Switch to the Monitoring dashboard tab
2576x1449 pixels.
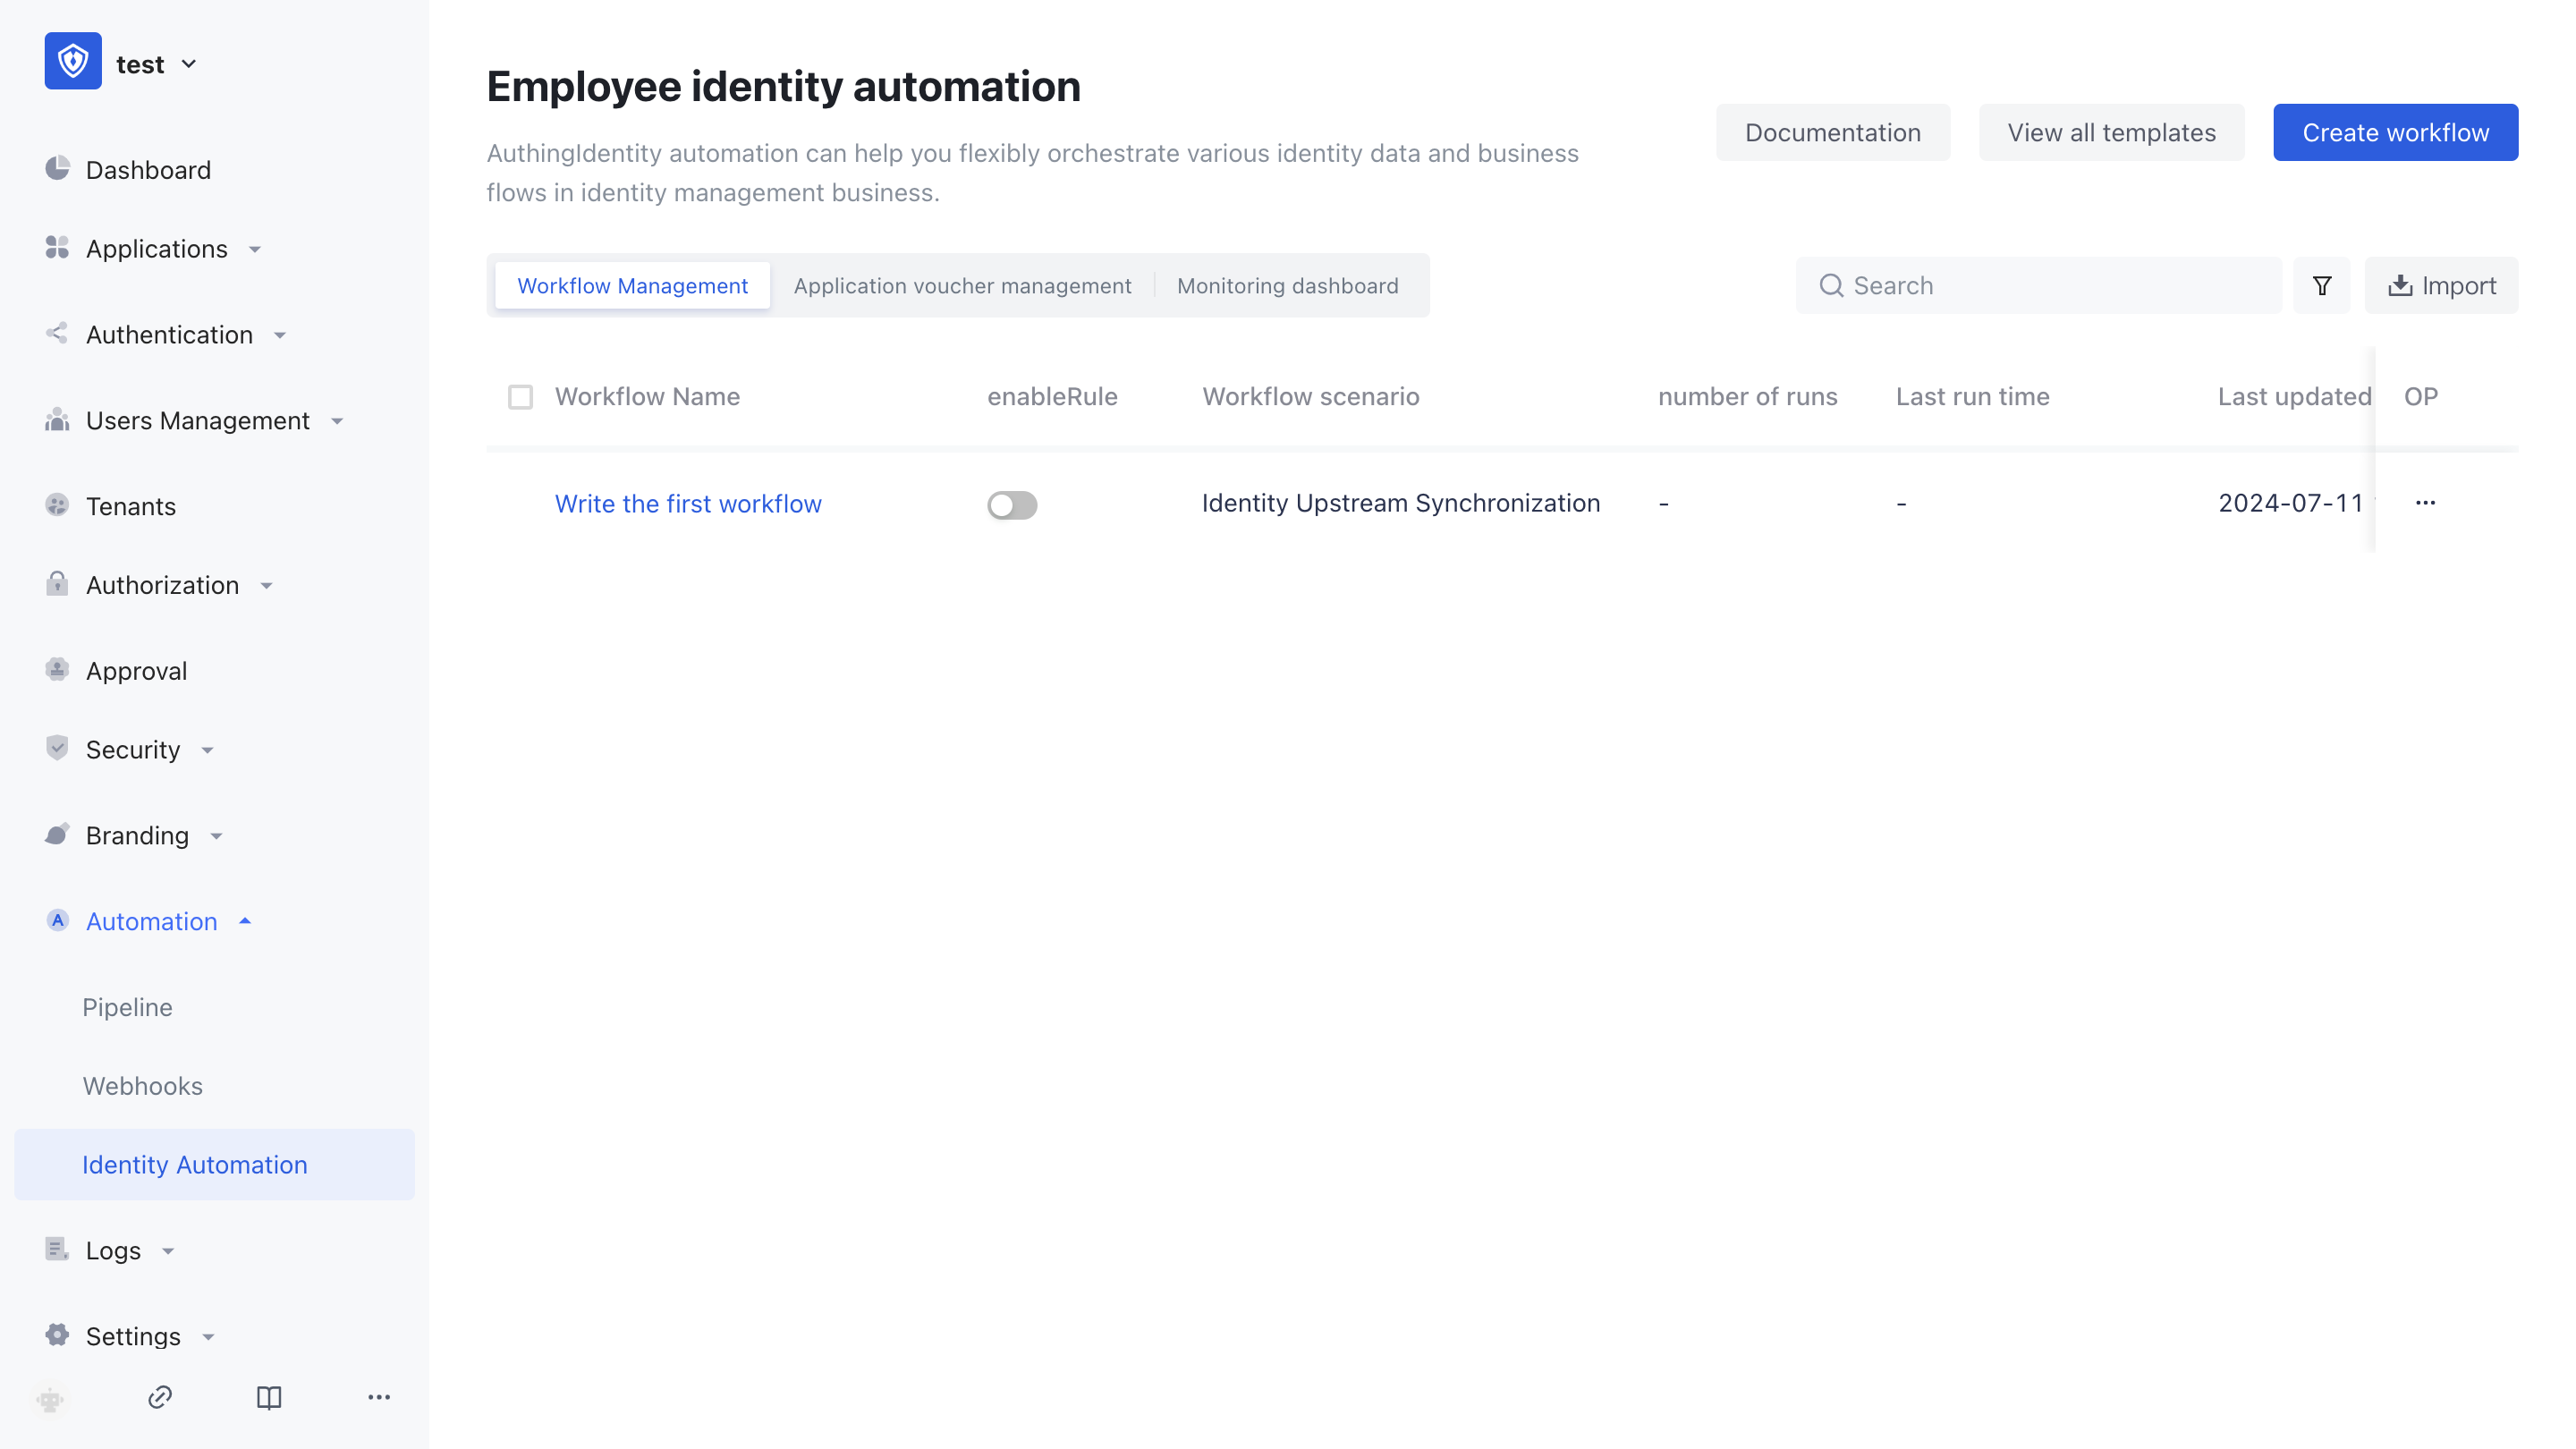coord(1288,285)
